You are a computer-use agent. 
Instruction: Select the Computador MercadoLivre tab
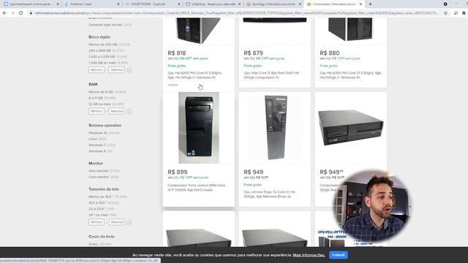coord(334,4)
